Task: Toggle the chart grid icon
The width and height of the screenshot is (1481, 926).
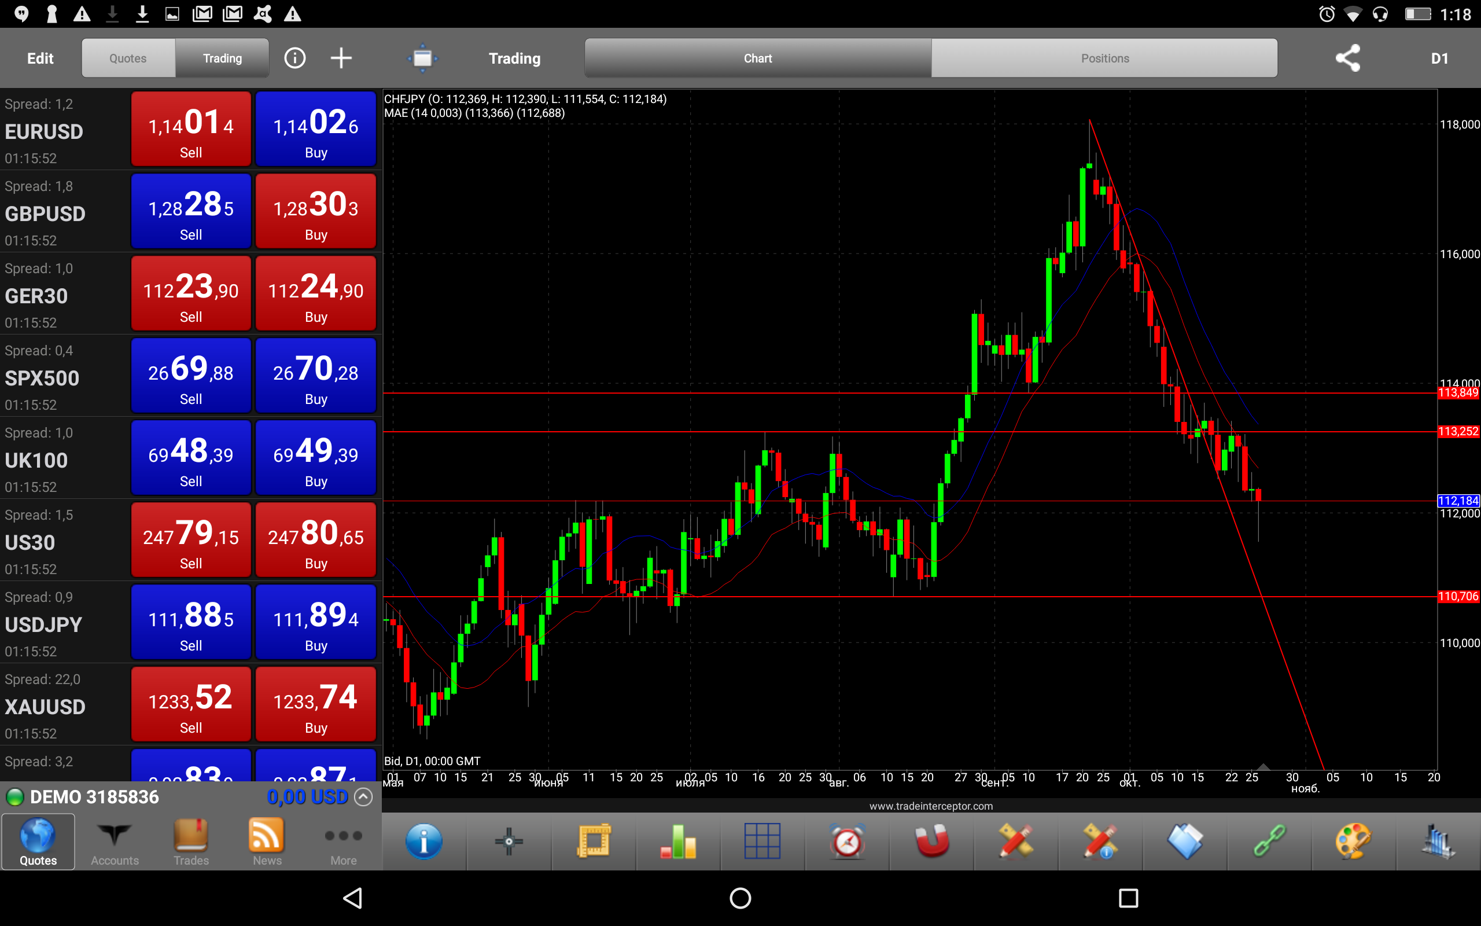Action: click(x=762, y=842)
